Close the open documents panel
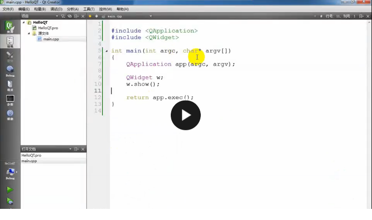Viewport: 372px width, 220px height. [x=83, y=149]
